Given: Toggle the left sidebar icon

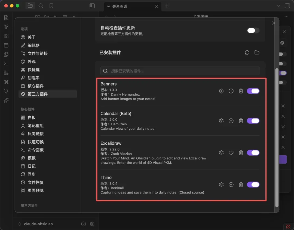Looking at the screenshot, I should [x=92, y=6].
